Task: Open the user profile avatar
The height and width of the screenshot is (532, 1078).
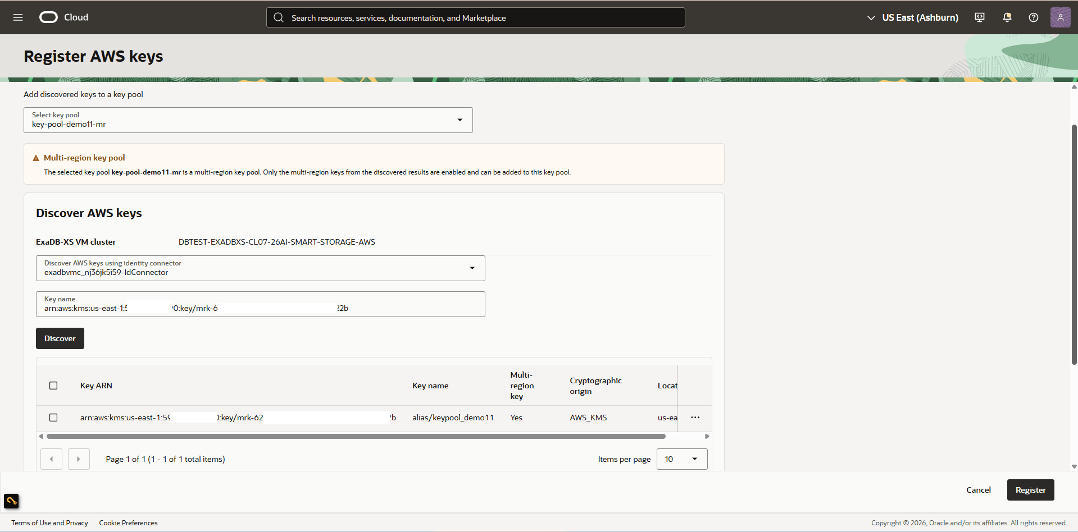Action: (1061, 17)
